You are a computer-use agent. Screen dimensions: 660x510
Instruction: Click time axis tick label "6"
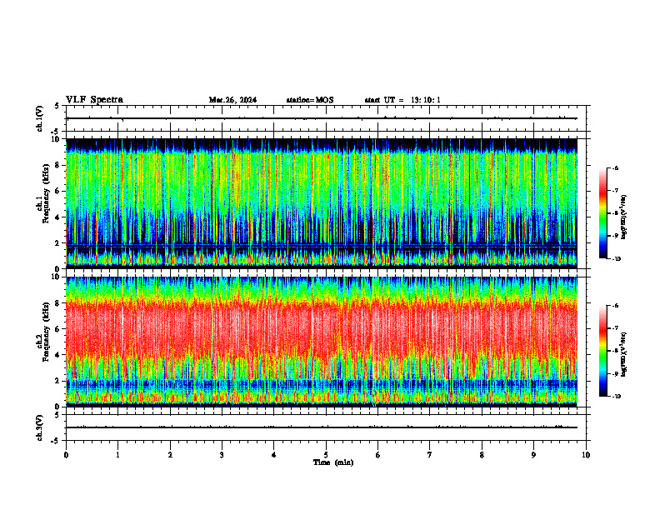tap(377, 455)
